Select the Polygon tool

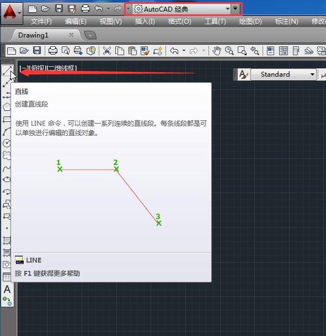pyautogui.click(x=6, y=106)
